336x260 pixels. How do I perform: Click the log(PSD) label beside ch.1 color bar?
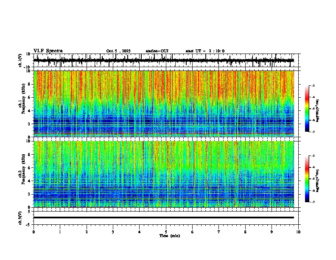click(x=318, y=111)
